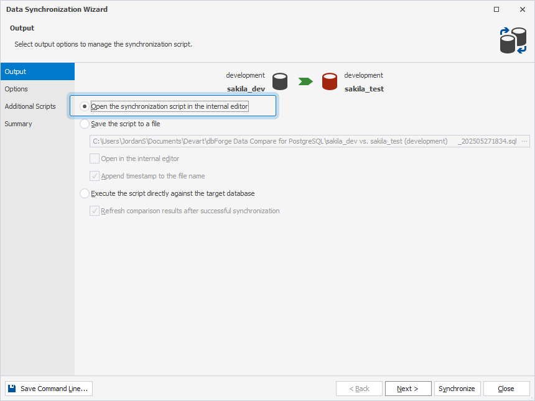Toggle 'Refresh comparison results after successful synchronization'
Image resolution: width=535 pixels, height=401 pixels.
coord(95,211)
